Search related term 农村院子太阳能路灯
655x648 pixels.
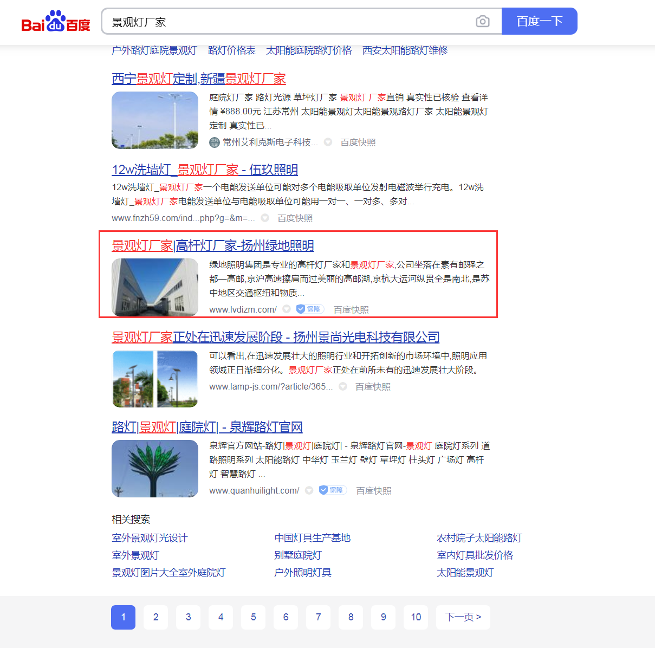click(x=479, y=538)
